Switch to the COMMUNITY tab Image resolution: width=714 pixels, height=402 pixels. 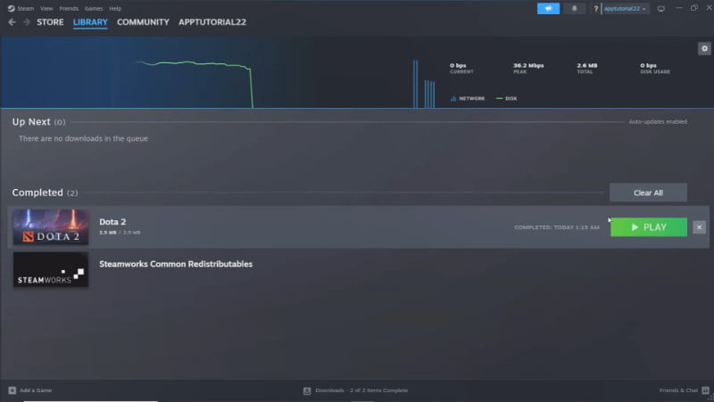pos(143,21)
